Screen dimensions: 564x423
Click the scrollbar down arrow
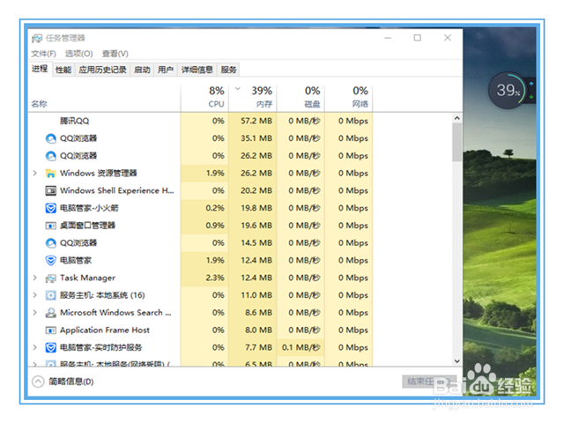click(456, 361)
